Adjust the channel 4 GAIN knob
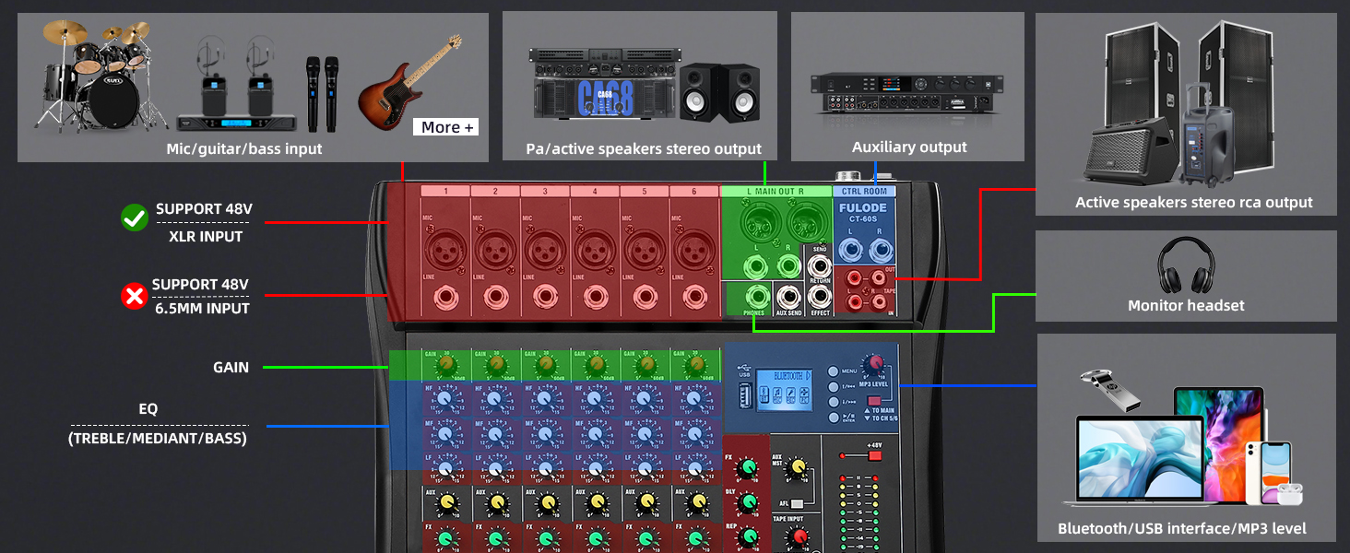Image resolution: width=1350 pixels, height=553 pixels. [596, 366]
